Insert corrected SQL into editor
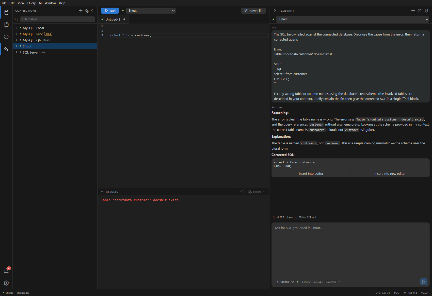This screenshot has height=296, width=432. 311,174
